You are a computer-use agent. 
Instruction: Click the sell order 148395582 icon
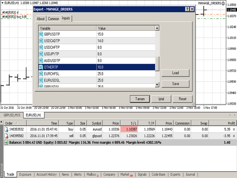point(6,136)
